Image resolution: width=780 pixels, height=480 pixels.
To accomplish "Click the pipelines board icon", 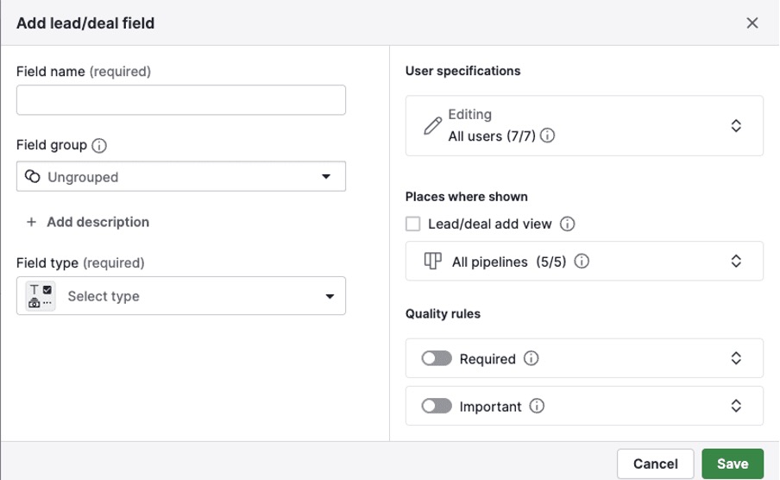I will click(x=433, y=262).
